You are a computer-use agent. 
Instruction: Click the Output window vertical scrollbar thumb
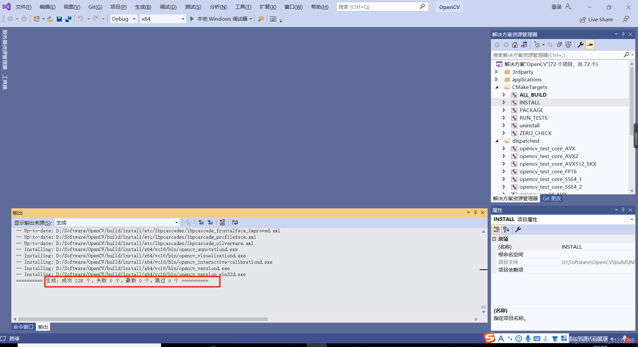click(x=483, y=307)
